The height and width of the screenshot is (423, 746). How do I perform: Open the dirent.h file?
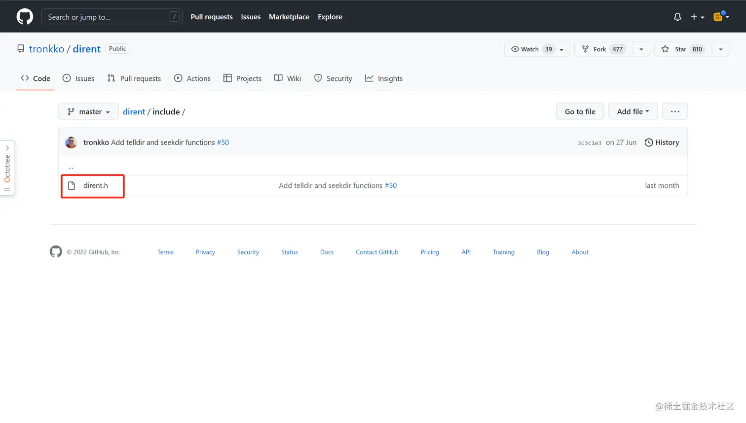(x=96, y=185)
